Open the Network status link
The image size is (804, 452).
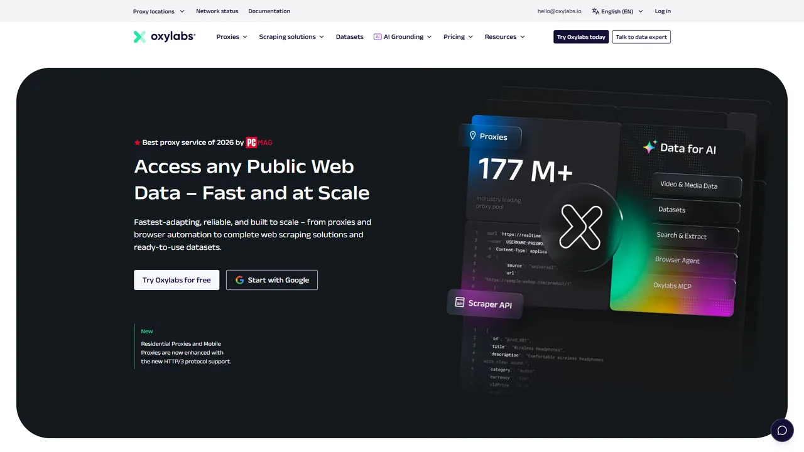tap(217, 11)
